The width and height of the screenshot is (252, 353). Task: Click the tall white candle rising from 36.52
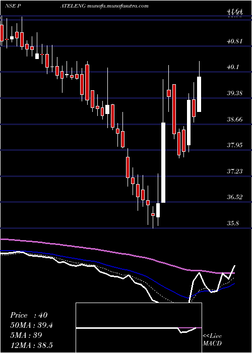click(163, 162)
